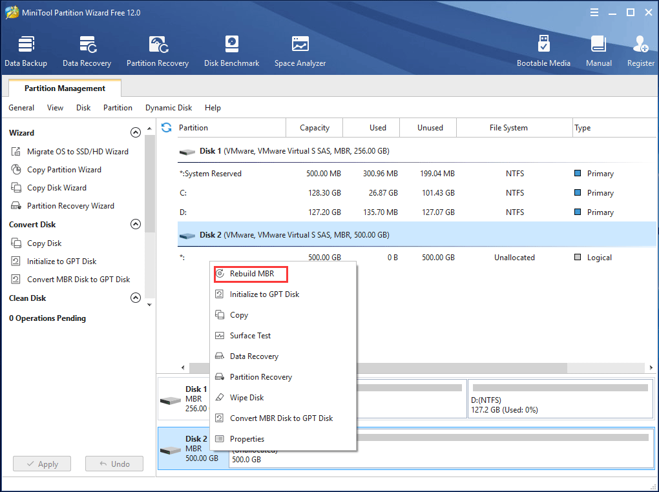Collapse the Convert Disk section
This screenshot has height=492, width=659.
click(136, 224)
